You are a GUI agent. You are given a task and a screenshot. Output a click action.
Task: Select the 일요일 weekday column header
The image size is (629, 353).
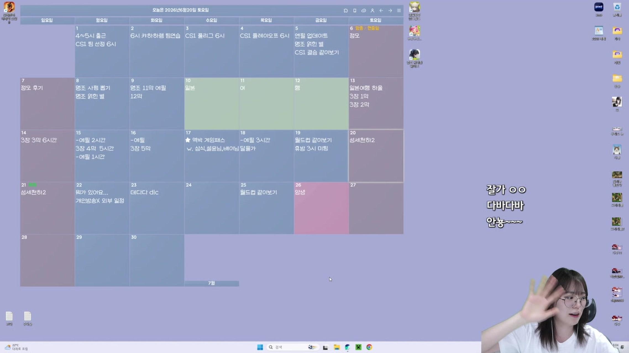[x=47, y=20]
